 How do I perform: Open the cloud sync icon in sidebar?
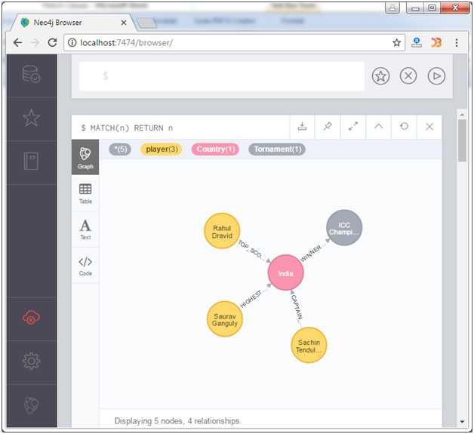(x=31, y=317)
